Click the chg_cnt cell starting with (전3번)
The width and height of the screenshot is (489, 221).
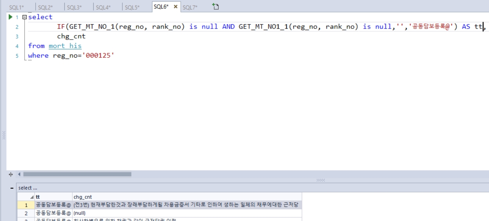[x=187, y=205]
